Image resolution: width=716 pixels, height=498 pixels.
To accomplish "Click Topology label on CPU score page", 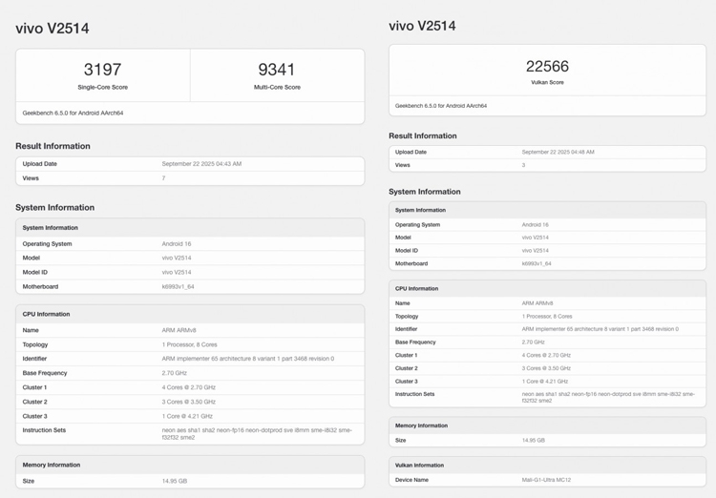I will [35, 345].
